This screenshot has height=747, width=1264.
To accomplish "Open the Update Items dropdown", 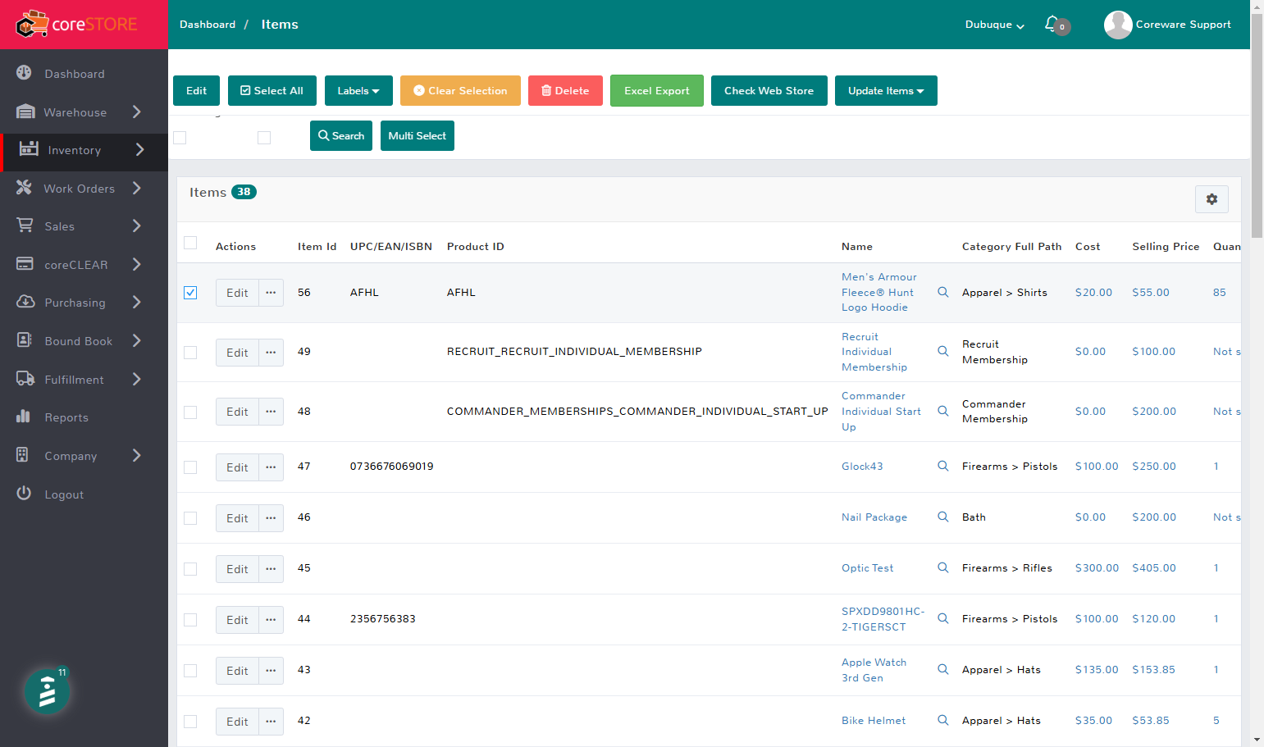I will [886, 91].
